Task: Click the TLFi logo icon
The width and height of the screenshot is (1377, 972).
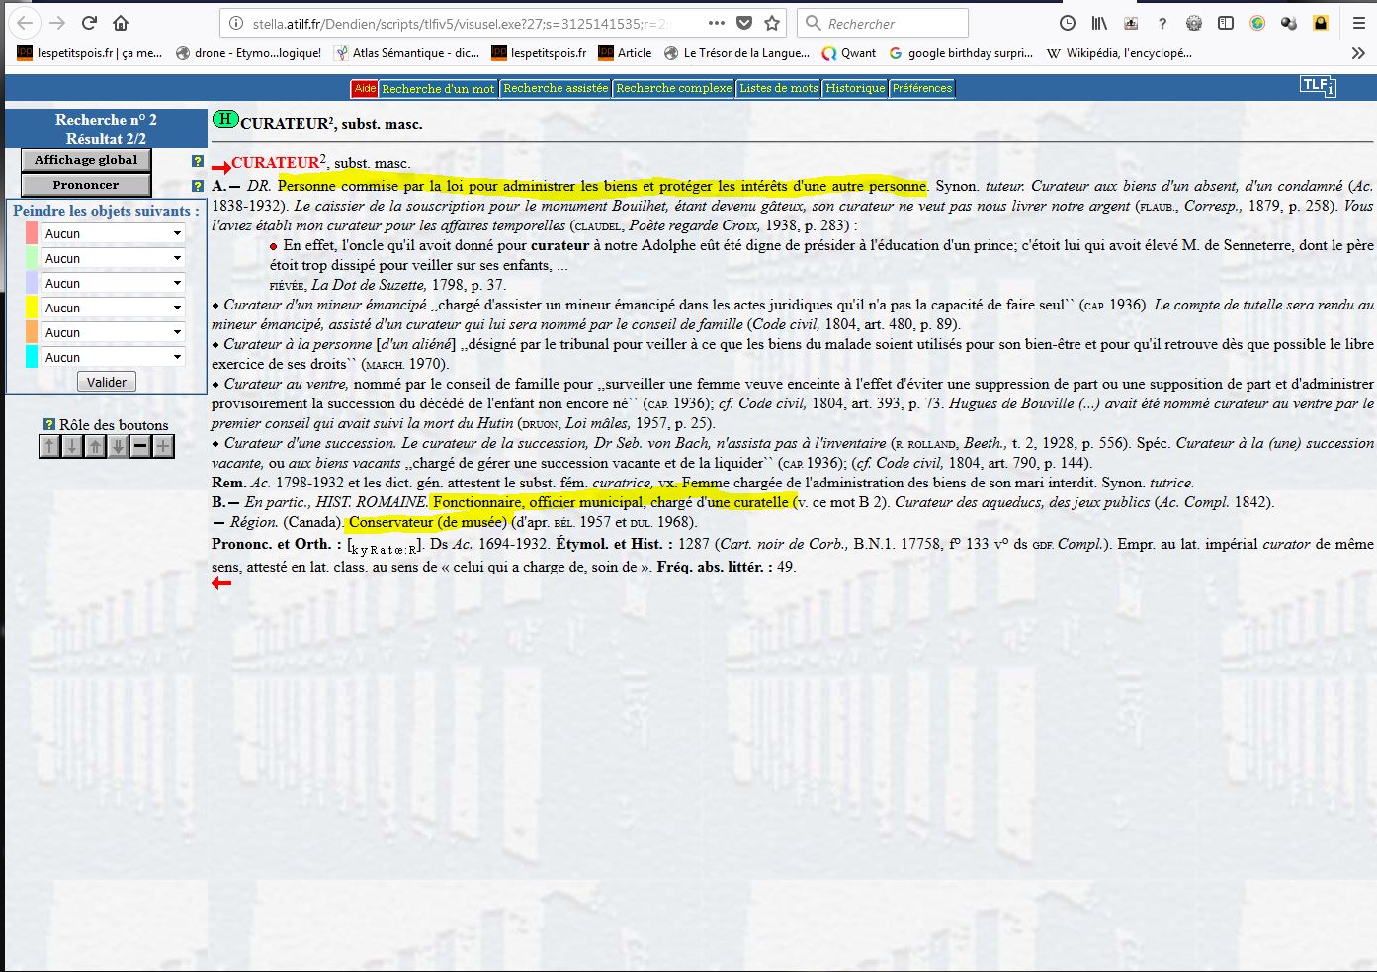Action: pyautogui.click(x=1317, y=86)
